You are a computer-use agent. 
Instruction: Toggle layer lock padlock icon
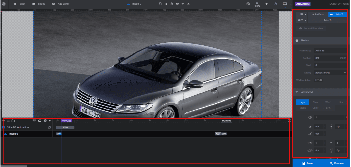[x=172, y=4]
